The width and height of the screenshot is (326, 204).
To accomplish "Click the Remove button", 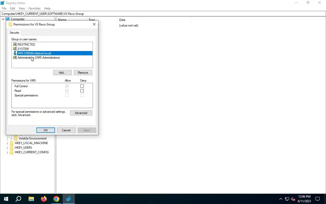I will (x=83, y=73).
